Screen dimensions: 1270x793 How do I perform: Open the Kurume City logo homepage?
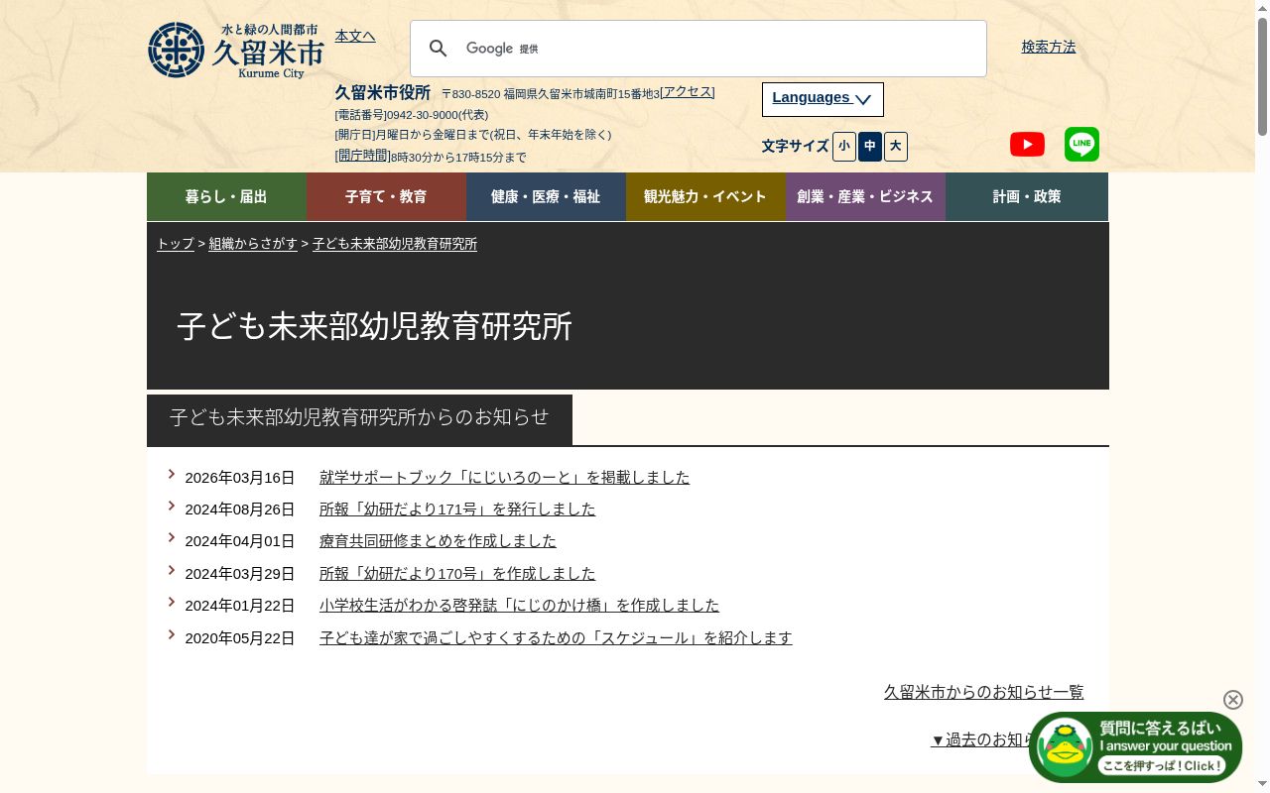[235, 50]
